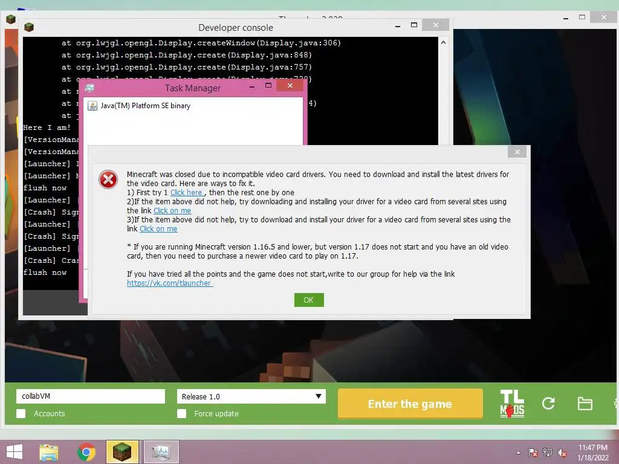Minimize the Developer console window
The image size is (619, 464).
(x=398, y=25)
